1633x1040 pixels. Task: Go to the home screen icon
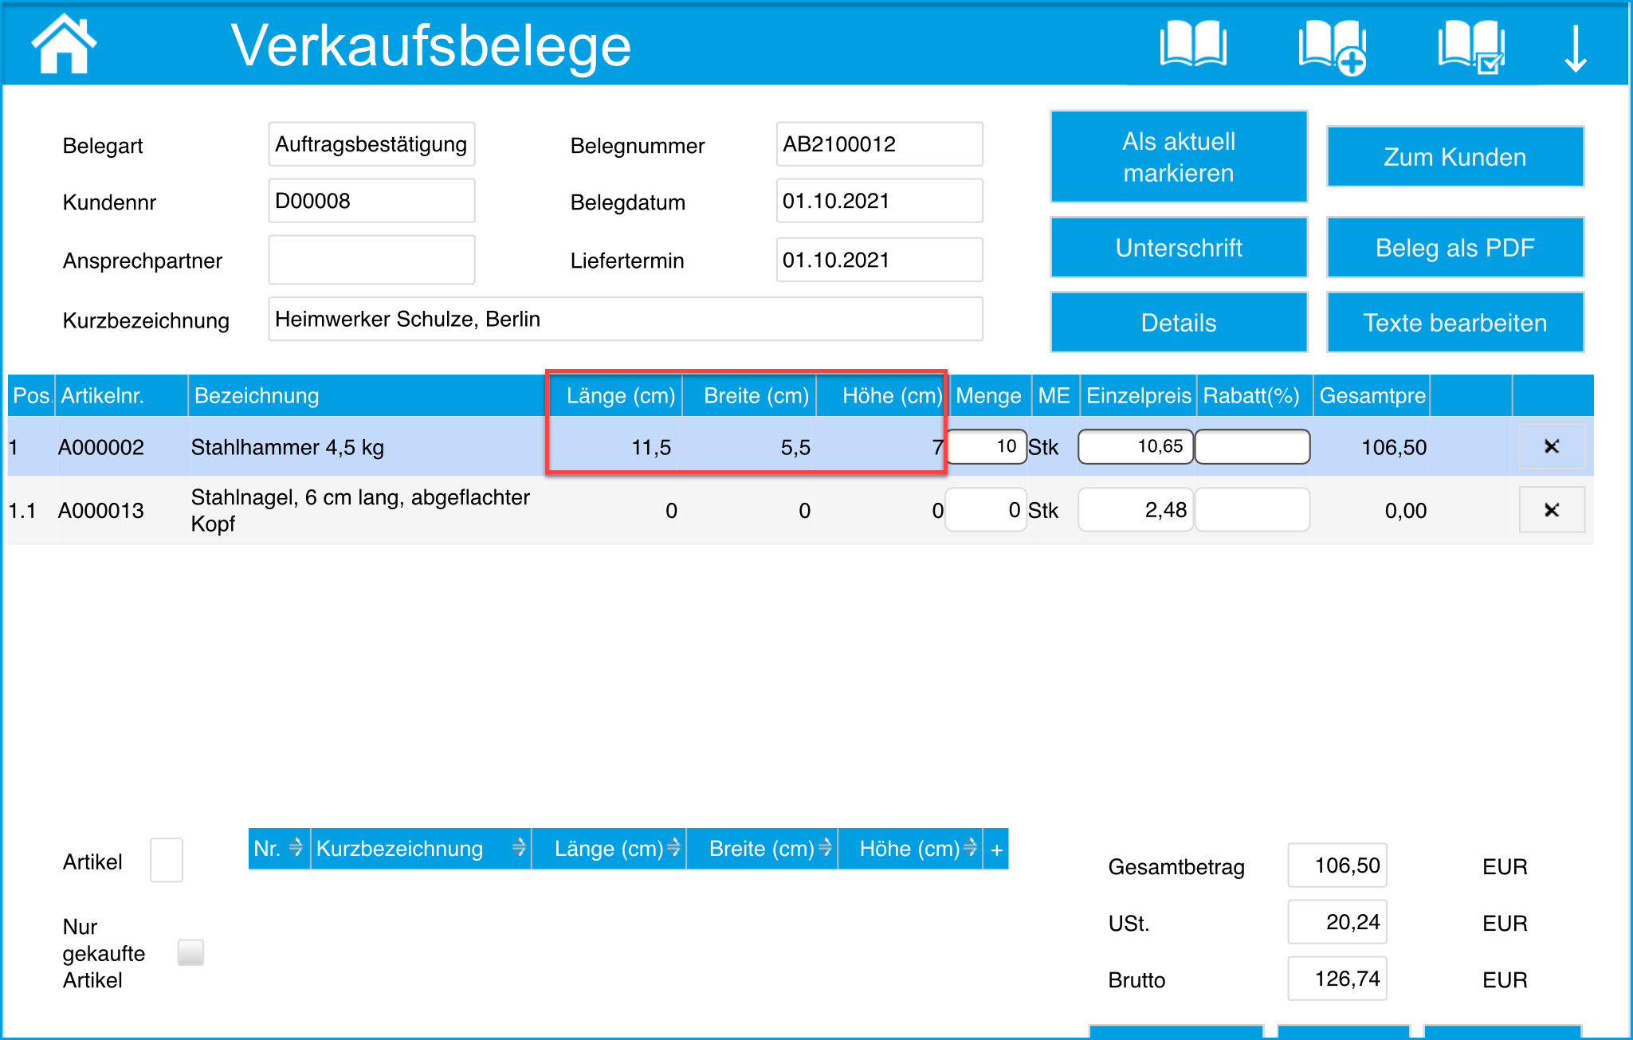click(x=64, y=45)
